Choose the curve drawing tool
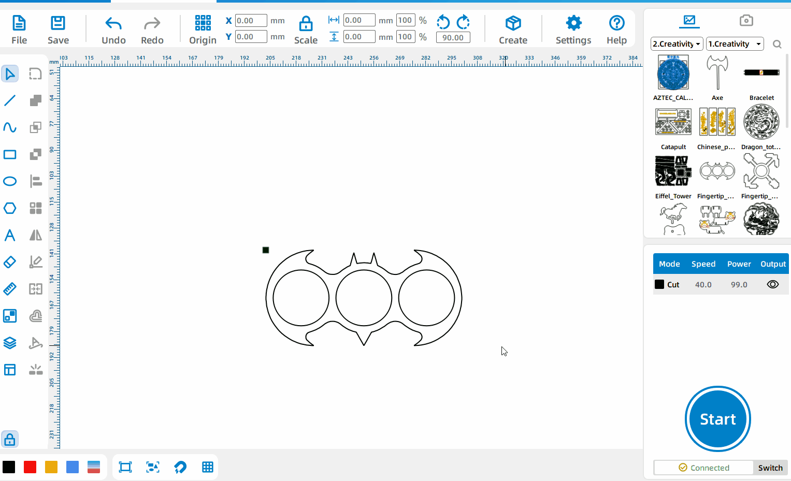 point(10,127)
